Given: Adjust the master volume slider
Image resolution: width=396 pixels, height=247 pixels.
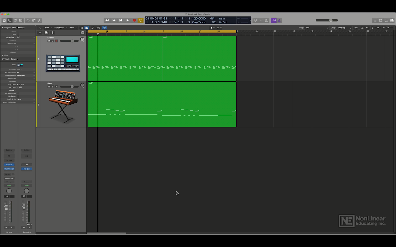Looking at the screenshot, I should coord(327,20).
